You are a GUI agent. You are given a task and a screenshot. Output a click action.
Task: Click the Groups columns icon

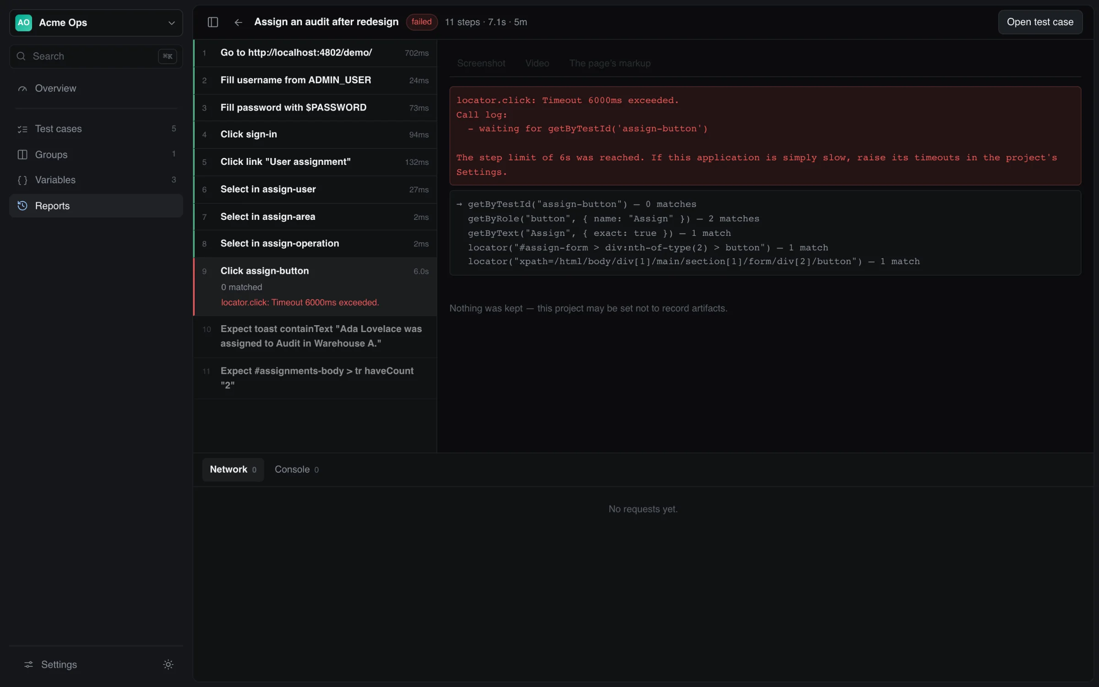pyautogui.click(x=22, y=155)
